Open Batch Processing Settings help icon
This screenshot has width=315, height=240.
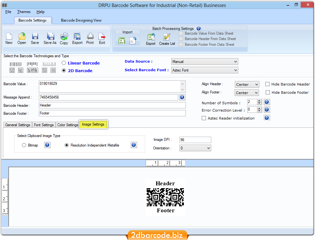(199, 29)
